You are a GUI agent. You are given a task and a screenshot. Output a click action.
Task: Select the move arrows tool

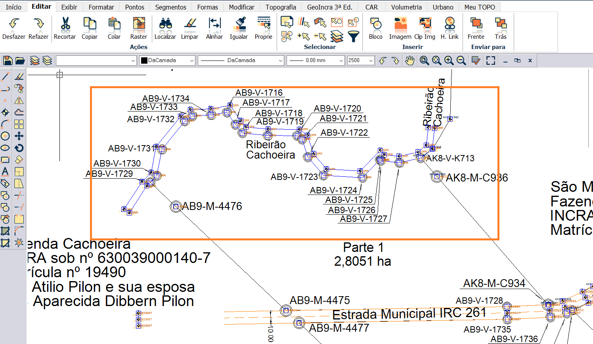click(19, 136)
